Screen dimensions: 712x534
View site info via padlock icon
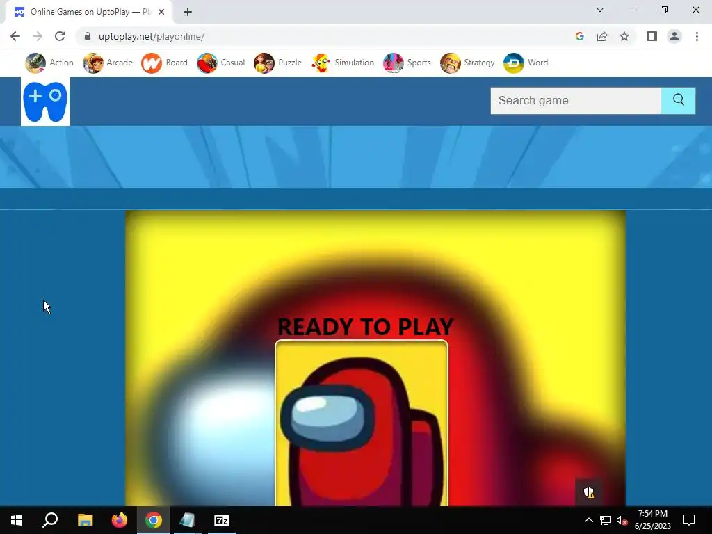pyautogui.click(x=88, y=36)
